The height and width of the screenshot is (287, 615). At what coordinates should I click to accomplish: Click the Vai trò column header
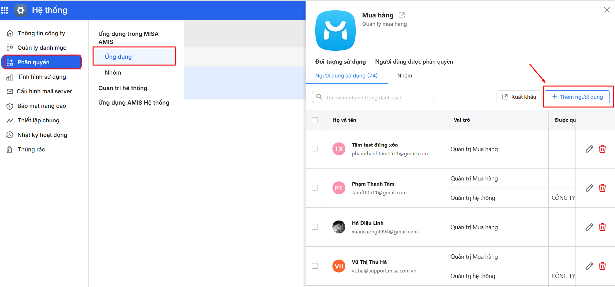(462, 120)
